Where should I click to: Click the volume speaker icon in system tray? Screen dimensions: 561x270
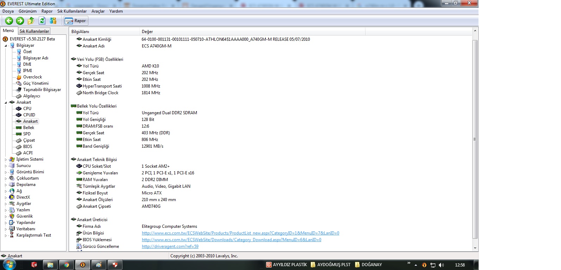pos(441,265)
